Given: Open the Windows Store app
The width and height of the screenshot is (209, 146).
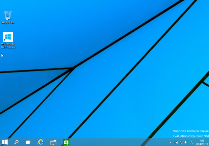Looking at the screenshot, I should point(66,142).
